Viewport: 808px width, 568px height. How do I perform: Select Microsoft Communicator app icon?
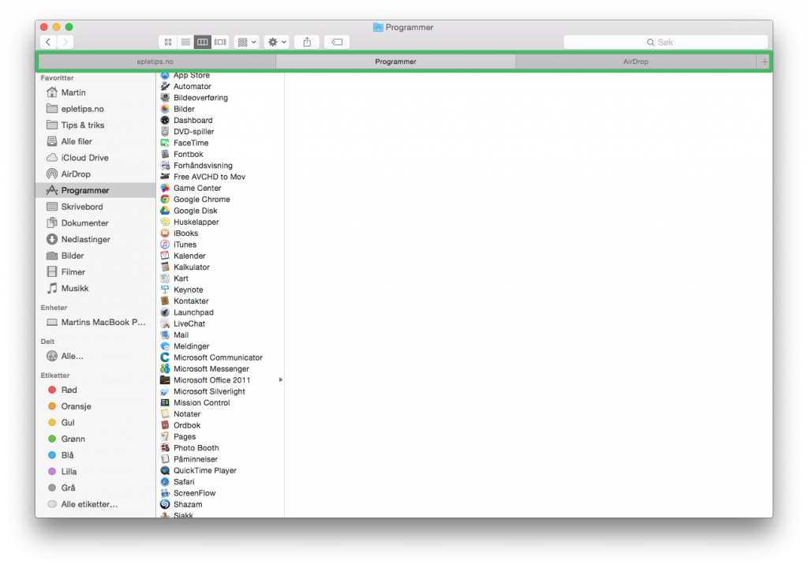coord(165,357)
